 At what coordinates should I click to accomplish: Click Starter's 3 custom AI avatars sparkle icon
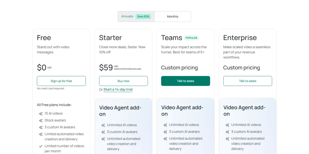pyautogui.click(x=103, y=132)
